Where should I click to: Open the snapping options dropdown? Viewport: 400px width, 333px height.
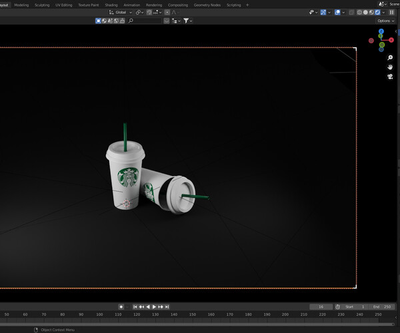click(157, 12)
